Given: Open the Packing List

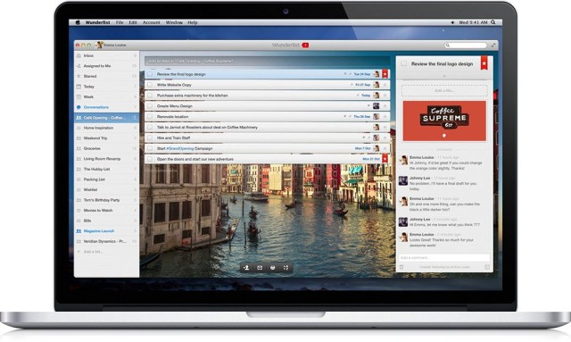Looking at the screenshot, I should (x=106, y=179).
